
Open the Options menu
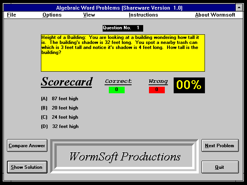point(52,15)
